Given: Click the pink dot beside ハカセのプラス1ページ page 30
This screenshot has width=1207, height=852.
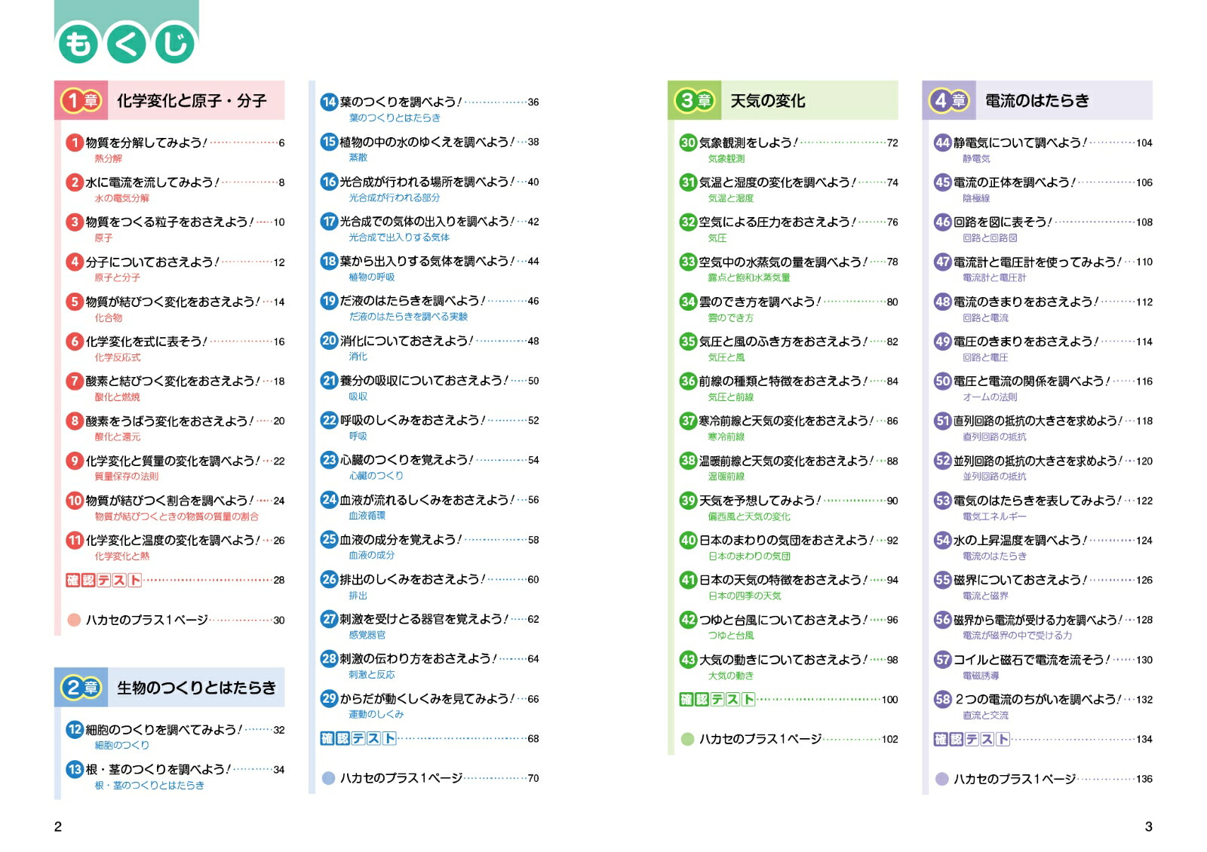Looking at the screenshot, I should (x=74, y=620).
